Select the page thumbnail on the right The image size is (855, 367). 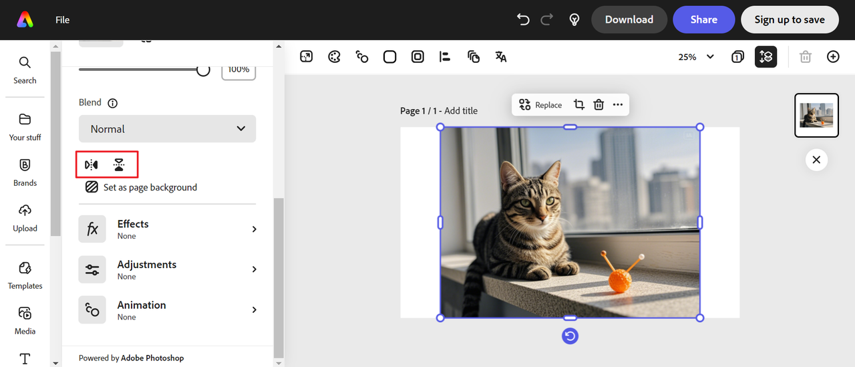pyautogui.click(x=816, y=115)
